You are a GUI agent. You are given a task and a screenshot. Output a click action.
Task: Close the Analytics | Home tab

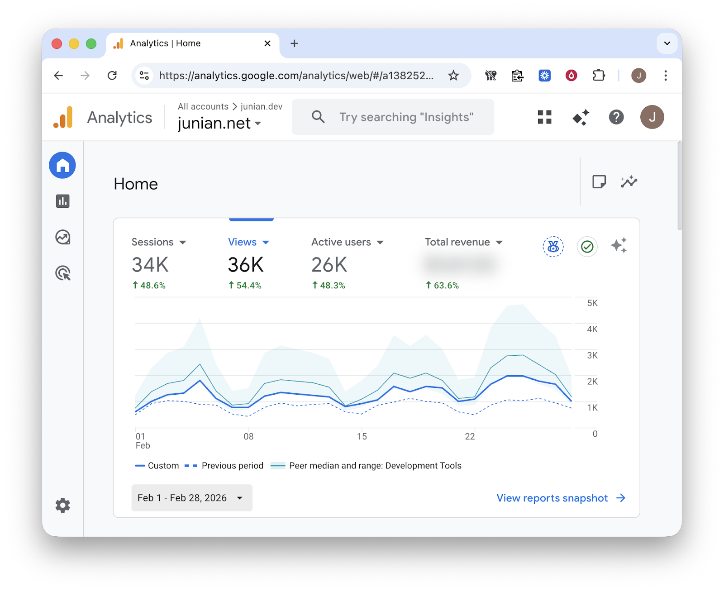point(267,43)
